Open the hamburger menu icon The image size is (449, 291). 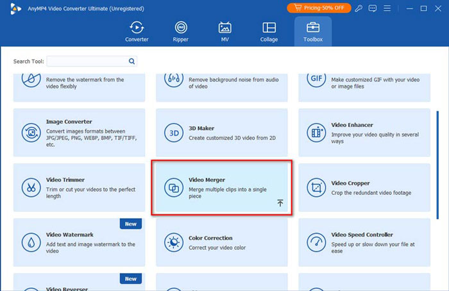(x=387, y=8)
